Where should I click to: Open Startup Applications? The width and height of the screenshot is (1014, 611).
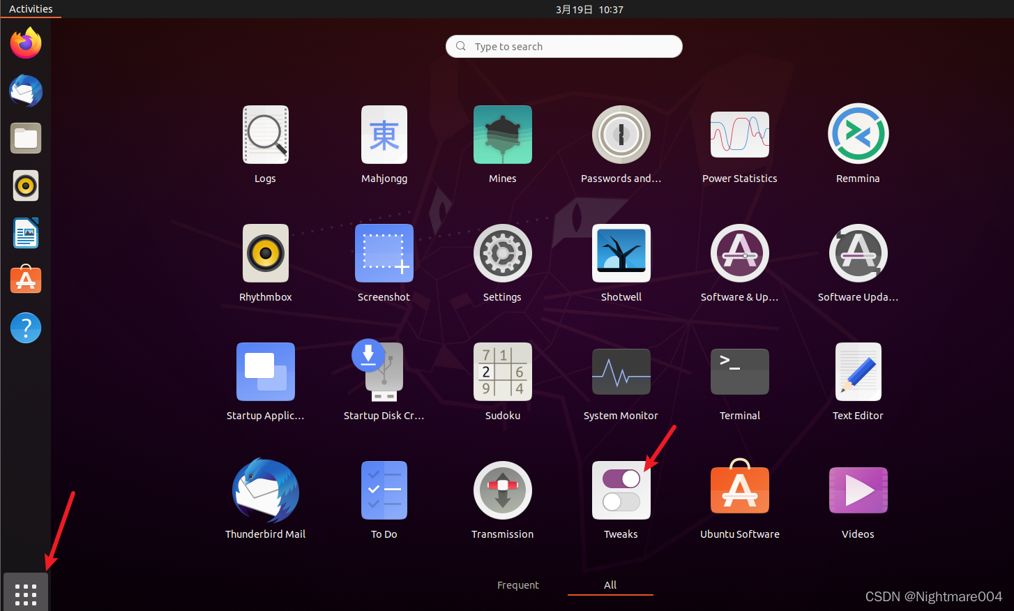[x=266, y=372]
